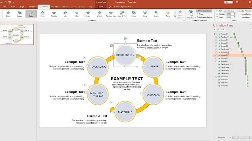Open the Seconds zoom dropdown
This screenshot has width=252, height=141.
coord(221,137)
